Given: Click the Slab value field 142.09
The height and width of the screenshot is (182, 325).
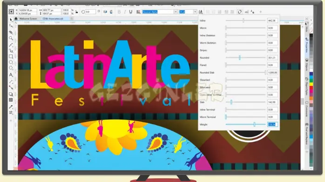Looking at the screenshot, I should pyautogui.click(x=272, y=102).
